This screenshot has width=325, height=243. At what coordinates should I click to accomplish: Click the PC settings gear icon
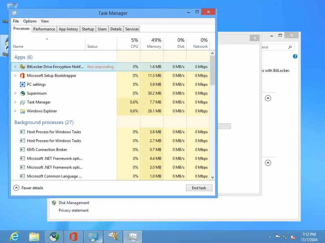pyautogui.click(x=23, y=84)
